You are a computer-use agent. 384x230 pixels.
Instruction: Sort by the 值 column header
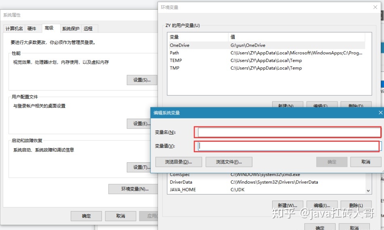(297, 37)
